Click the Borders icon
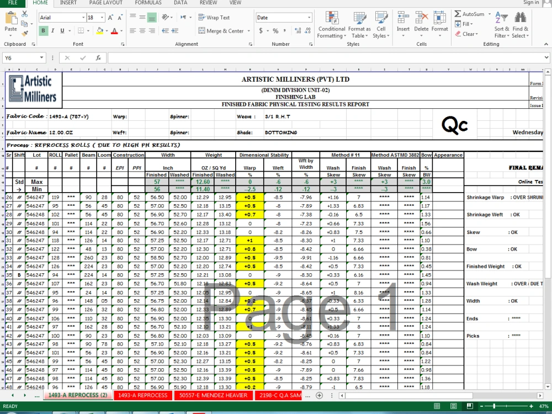 coord(81,30)
